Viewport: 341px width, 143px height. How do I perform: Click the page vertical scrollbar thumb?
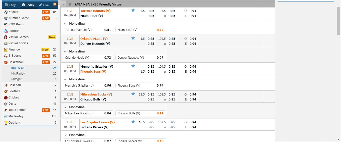click(x=338, y=21)
